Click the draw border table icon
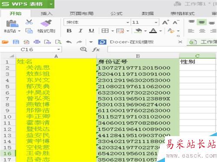This screenshot has height=162, width=217. coord(120,31)
